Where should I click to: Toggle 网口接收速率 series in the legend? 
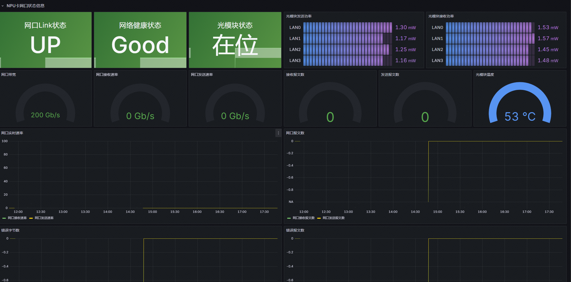(17, 218)
